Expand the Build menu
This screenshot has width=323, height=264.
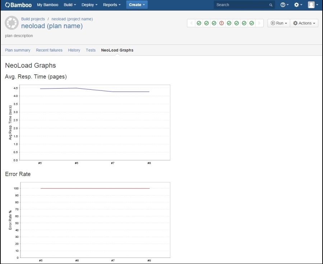coord(70,5)
